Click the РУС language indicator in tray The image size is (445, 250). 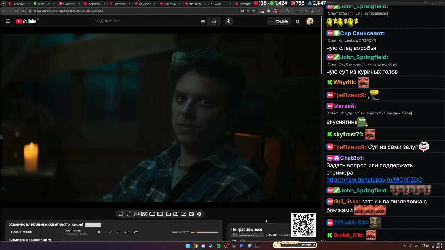click(x=417, y=246)
